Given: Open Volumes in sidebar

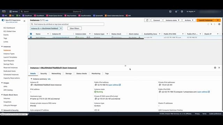Looking at the screenshot, I should (7, 99).
